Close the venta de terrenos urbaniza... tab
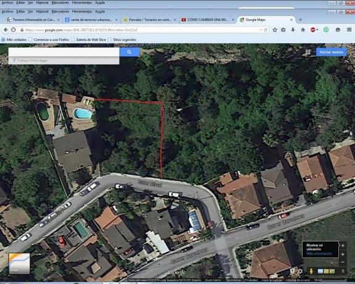The height and width of the screenshot is (284, 355). pos(117,20)
